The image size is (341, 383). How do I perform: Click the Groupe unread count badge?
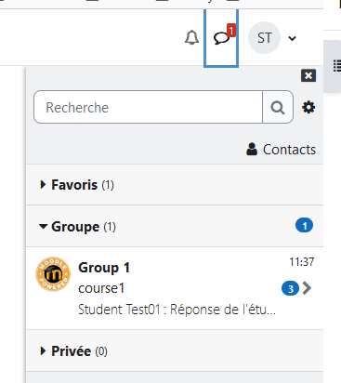(304, 226)
